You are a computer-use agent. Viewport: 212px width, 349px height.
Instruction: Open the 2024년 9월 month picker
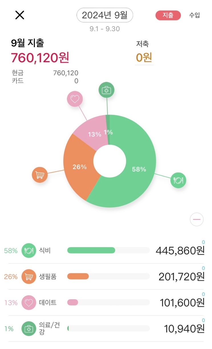105,15
